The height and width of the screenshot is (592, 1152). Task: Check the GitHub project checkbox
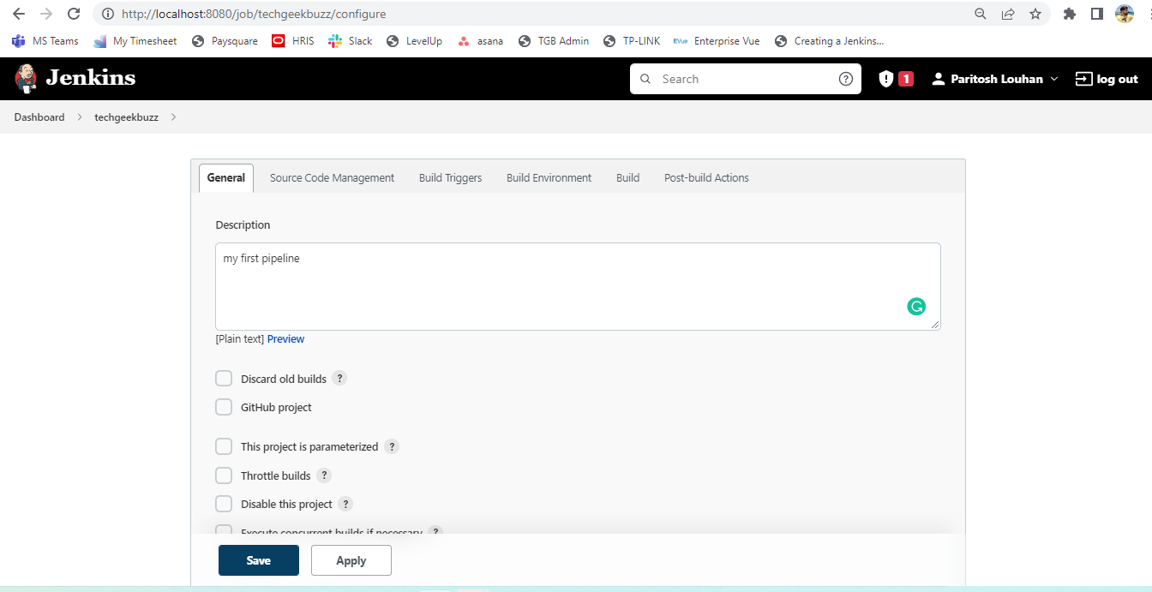(x=224, y=407)
